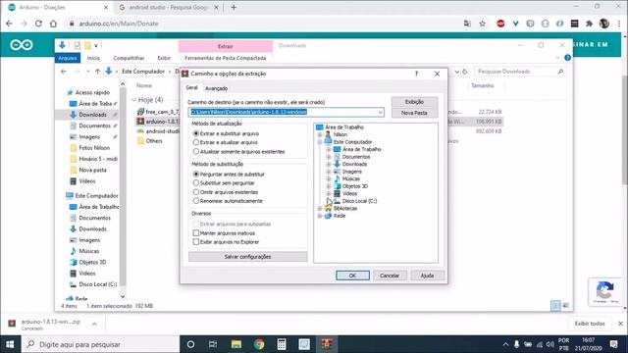This screenshot has width=628, height=353.
Task: Go to Chrome home page icon
Action: (x=53, y=24)
